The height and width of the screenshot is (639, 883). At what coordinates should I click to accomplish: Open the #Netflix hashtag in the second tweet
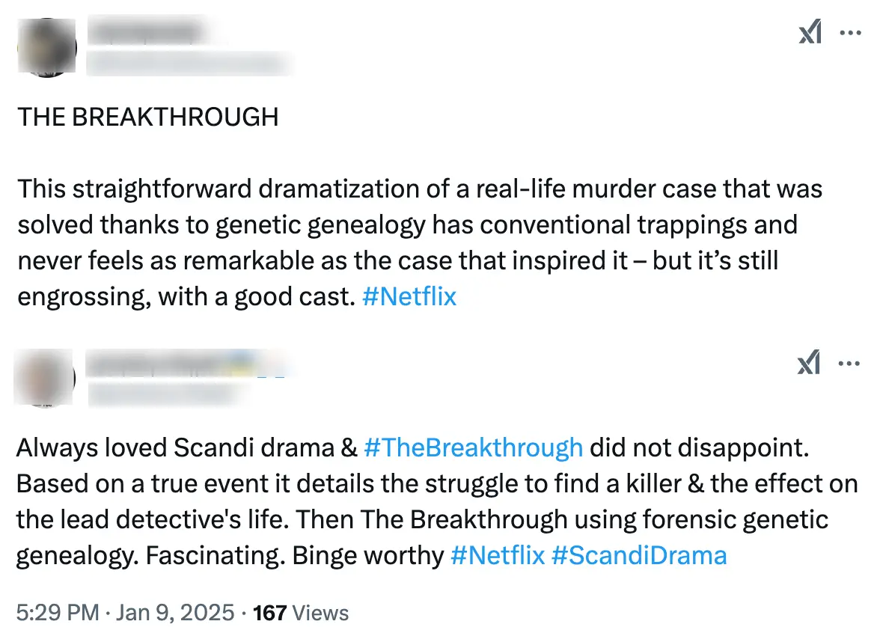(x=498, y=555)
